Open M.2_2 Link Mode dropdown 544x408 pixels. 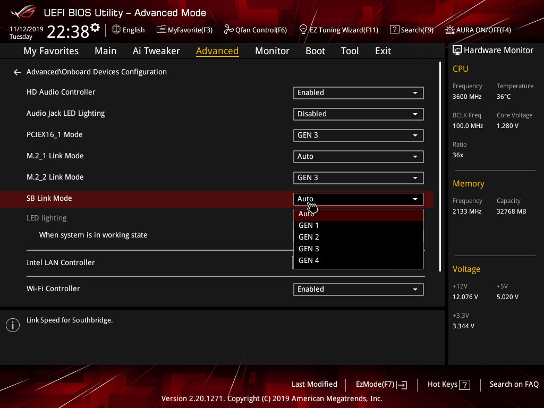coord(359,178)
